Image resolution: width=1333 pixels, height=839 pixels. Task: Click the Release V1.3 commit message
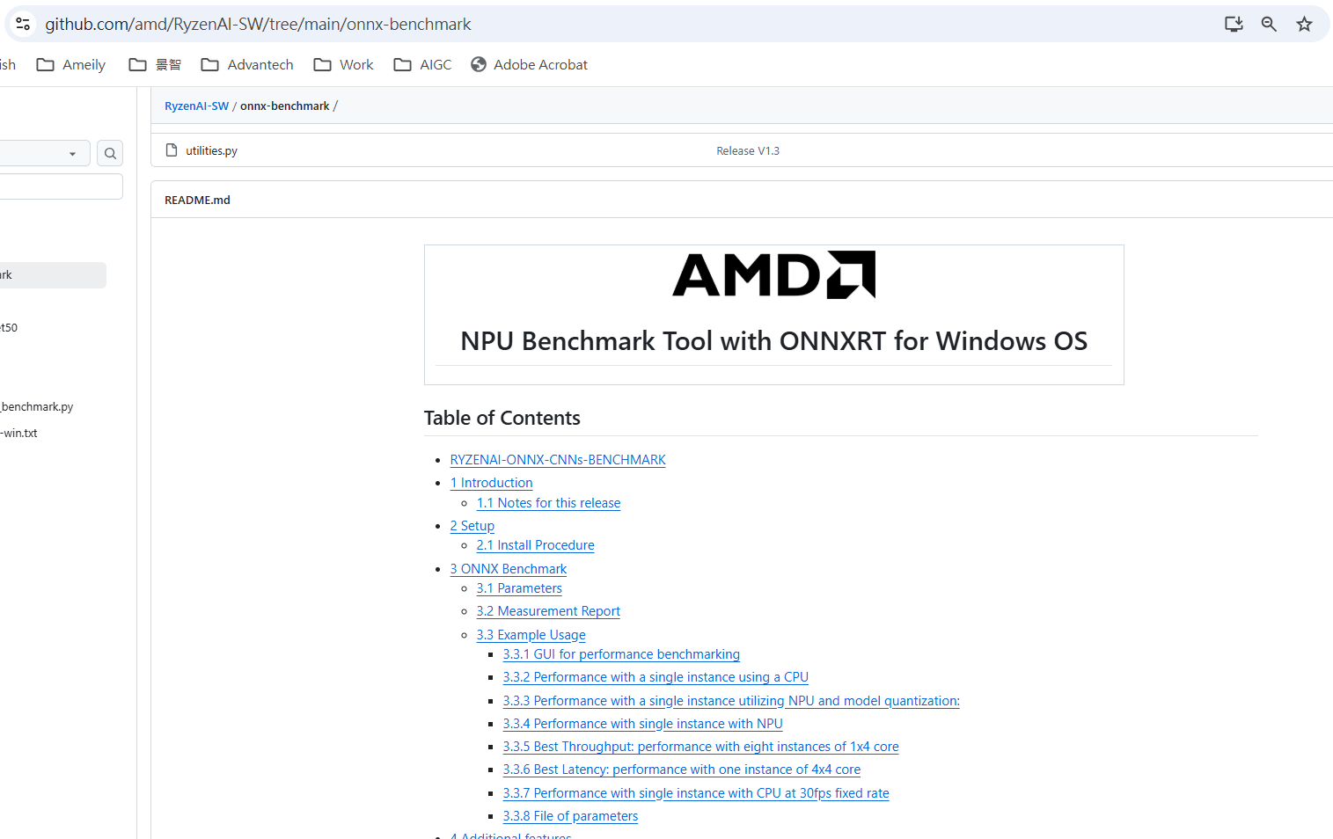pos(748,150)
